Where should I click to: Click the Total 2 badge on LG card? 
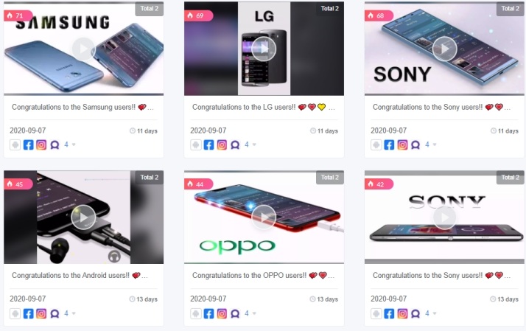pyautogui.click(x=330, y=9)
